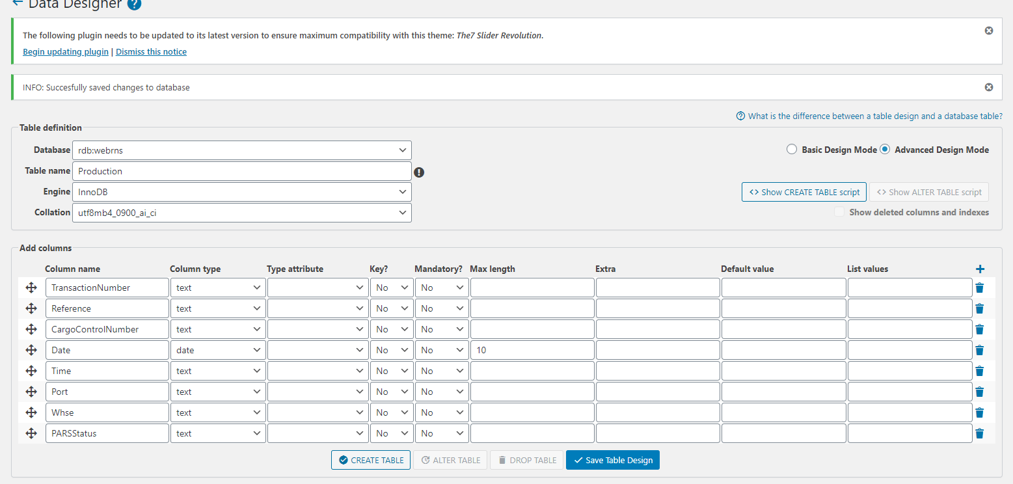Delete the Port column
Image resolution: width=1013 pixels, height=484 pixels.
[980, 392]
